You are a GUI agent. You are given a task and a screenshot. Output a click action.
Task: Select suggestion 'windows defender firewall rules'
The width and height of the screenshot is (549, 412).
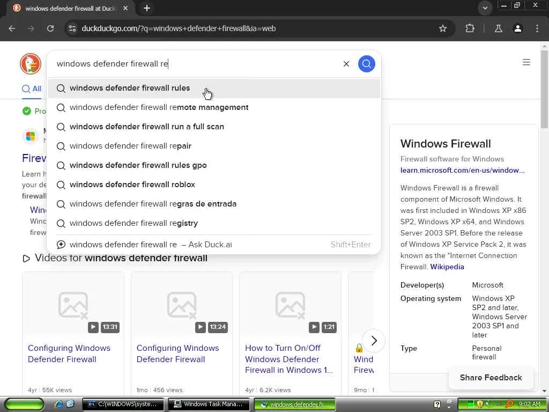[x=214, y=89]
